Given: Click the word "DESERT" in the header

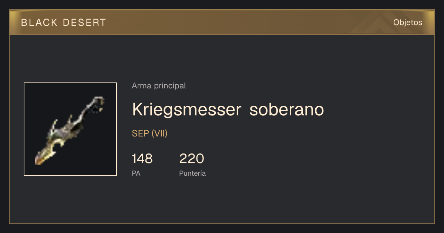Looking at the screenshot, I should 85,23.
